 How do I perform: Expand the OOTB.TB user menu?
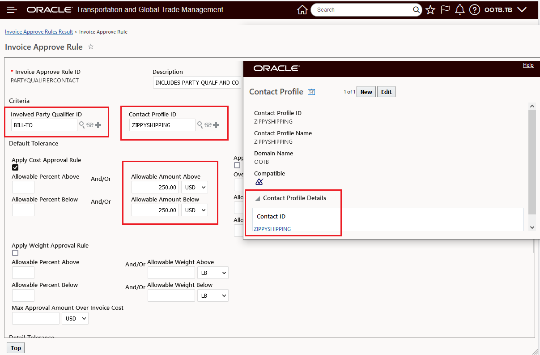pos(506,10)
